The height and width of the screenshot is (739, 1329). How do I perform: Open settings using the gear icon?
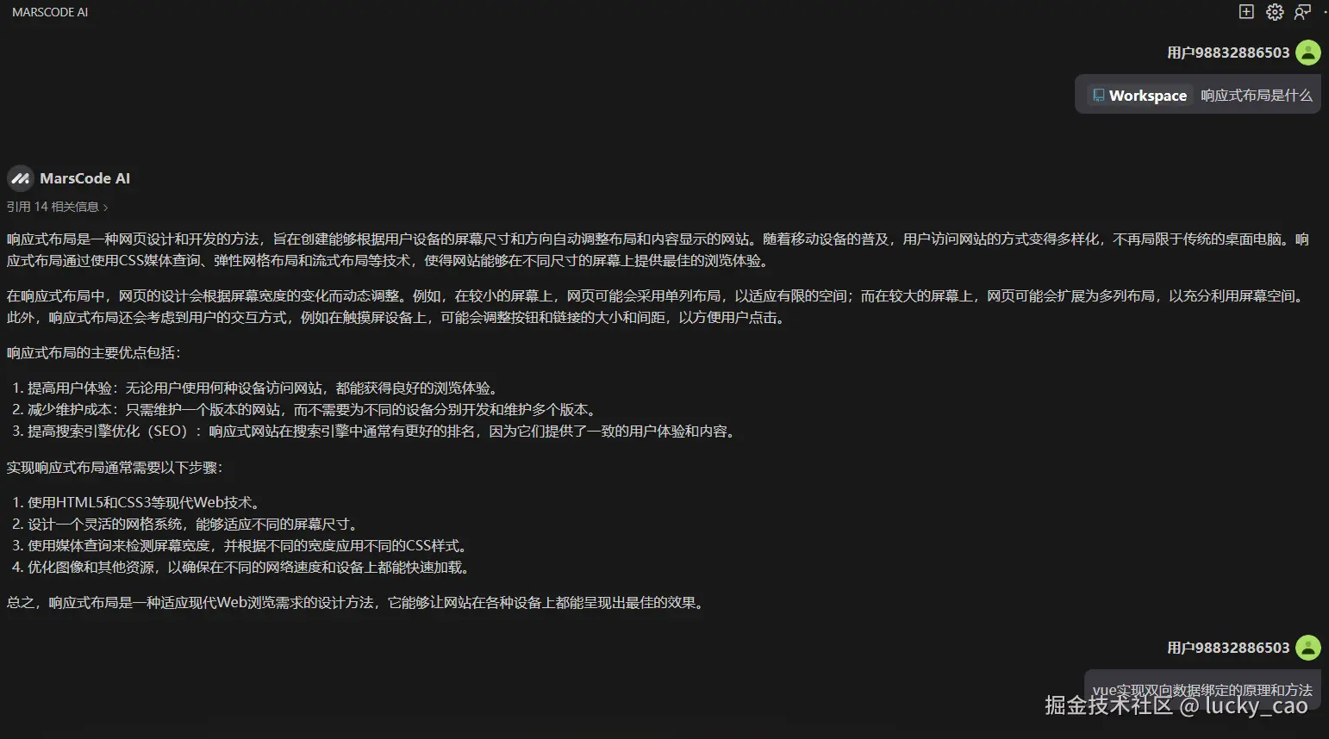[x=1274, y=12]
